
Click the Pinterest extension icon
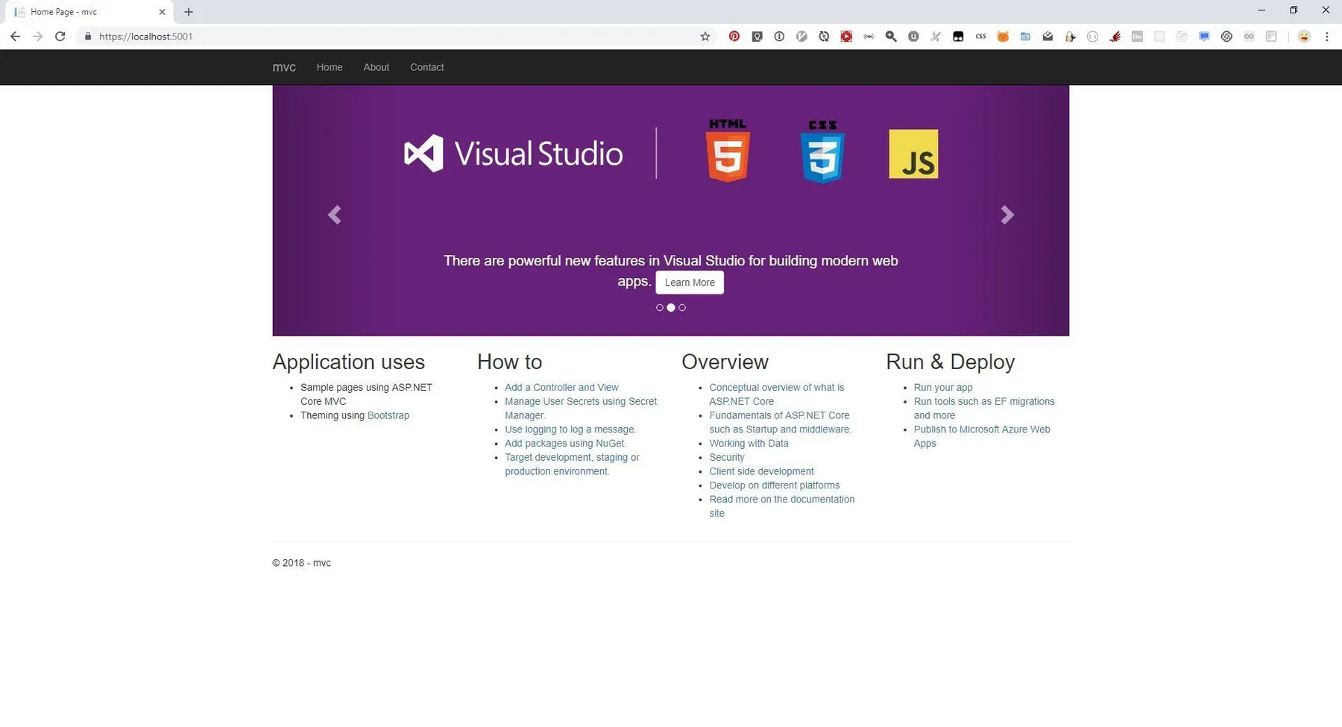734,37
